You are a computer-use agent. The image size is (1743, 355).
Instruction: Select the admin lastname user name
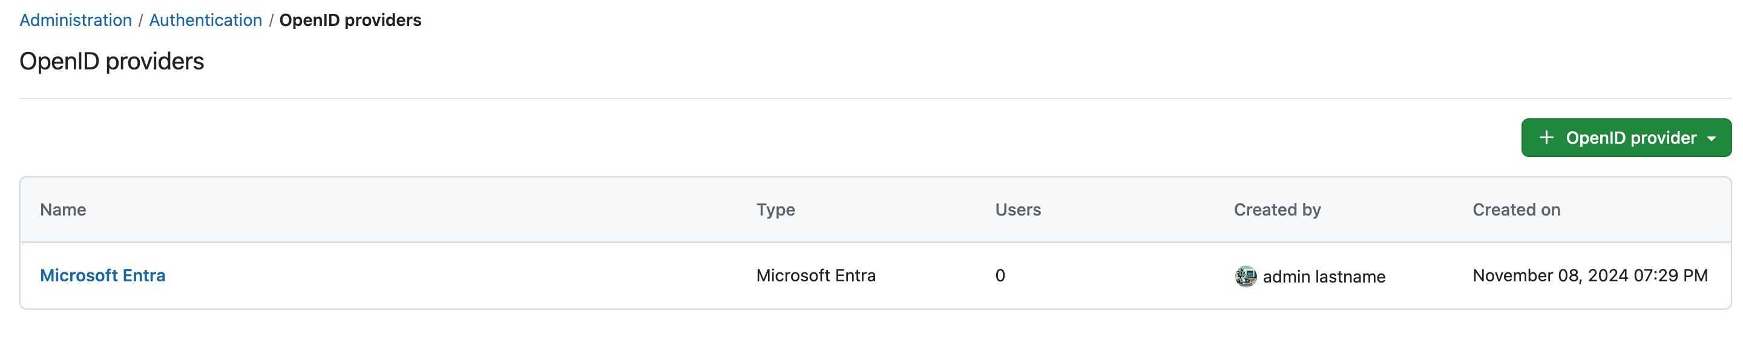pos(1324,277)
